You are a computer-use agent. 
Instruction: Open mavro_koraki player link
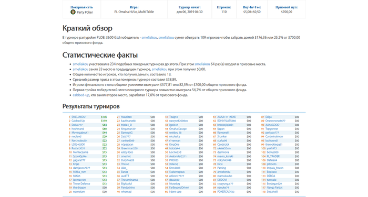pyautogui.click(x=225, y=156)
